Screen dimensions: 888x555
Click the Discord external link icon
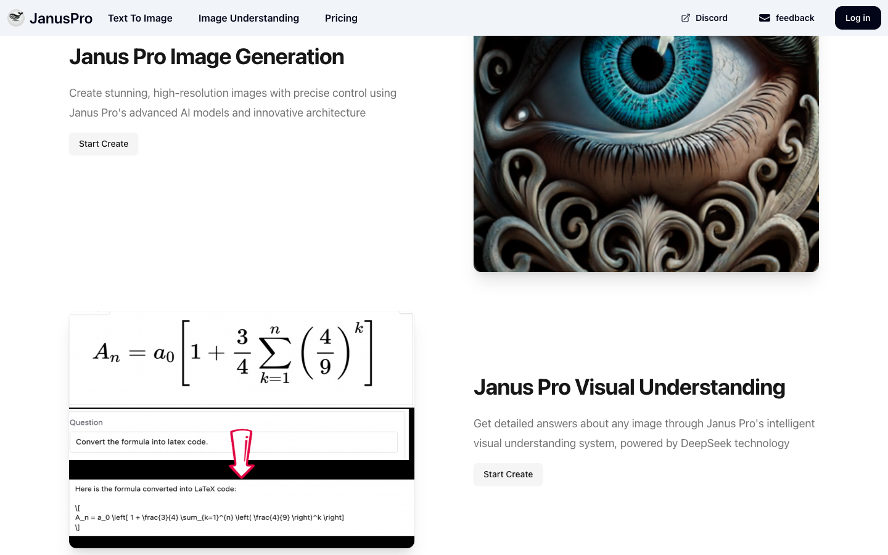pos(686,18)
